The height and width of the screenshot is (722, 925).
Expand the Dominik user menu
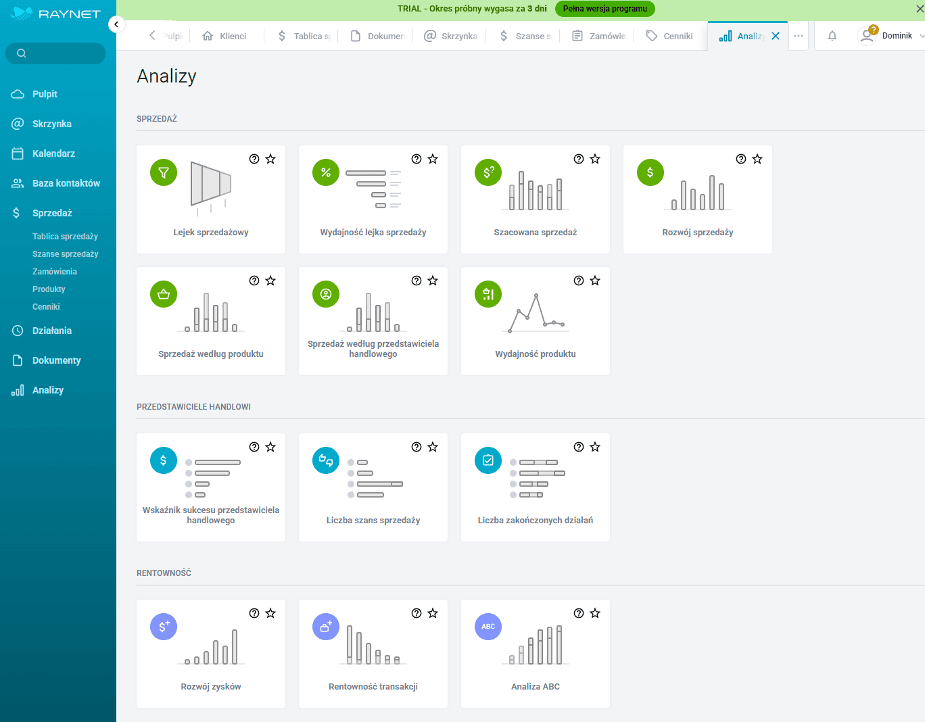click(x=921, y=36)
